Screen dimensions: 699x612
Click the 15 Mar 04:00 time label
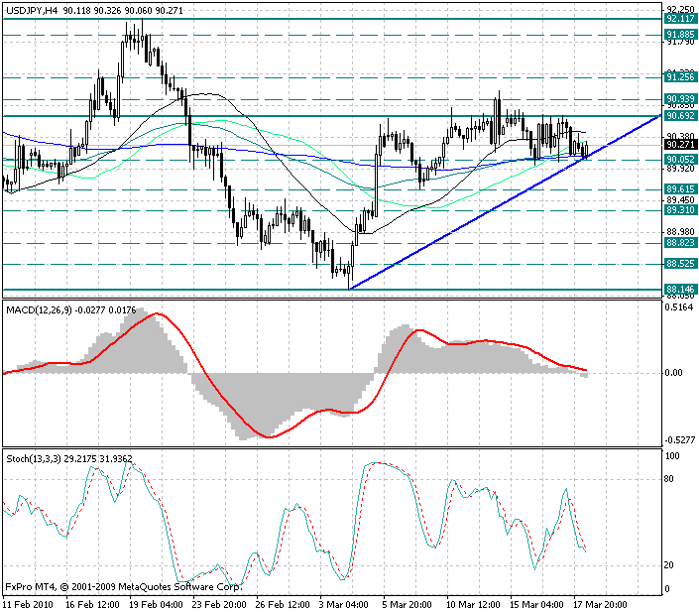pos(536,605)
